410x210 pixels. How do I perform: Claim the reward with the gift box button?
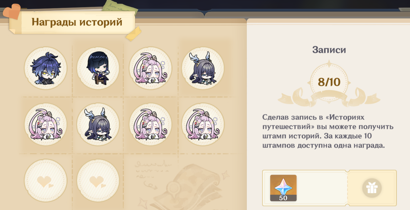(x=372, y=188)
